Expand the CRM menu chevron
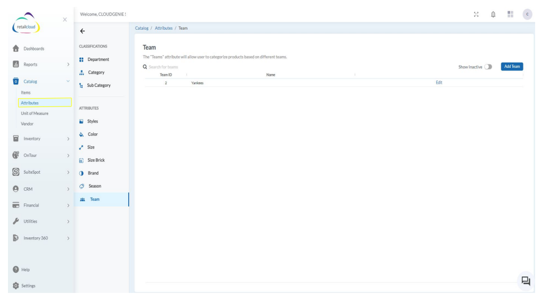 (68, 189)
